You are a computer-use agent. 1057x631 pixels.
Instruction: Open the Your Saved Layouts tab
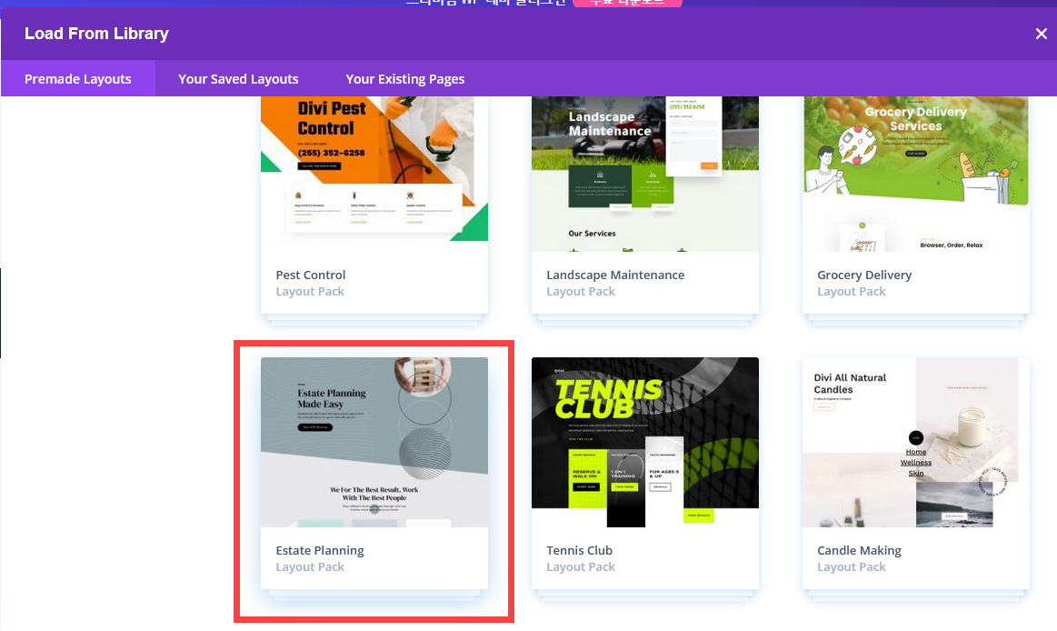coord(238,79)
